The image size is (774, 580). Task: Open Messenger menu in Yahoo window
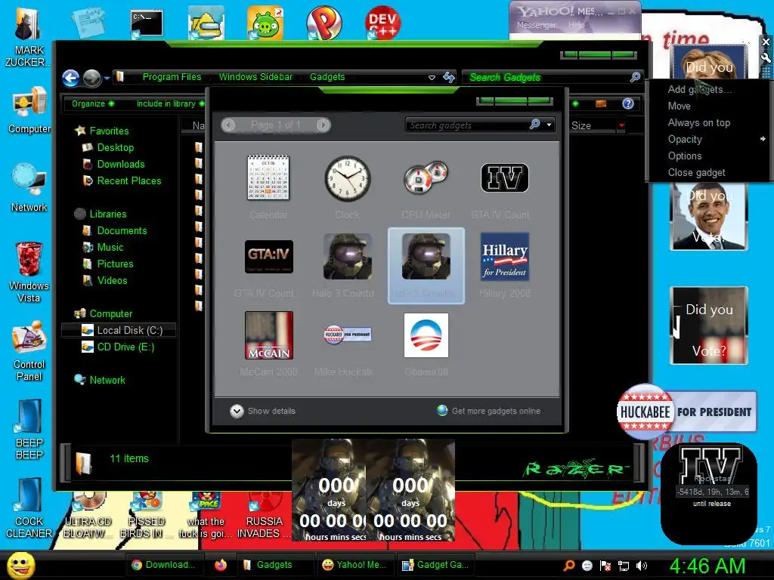(536, 25)
